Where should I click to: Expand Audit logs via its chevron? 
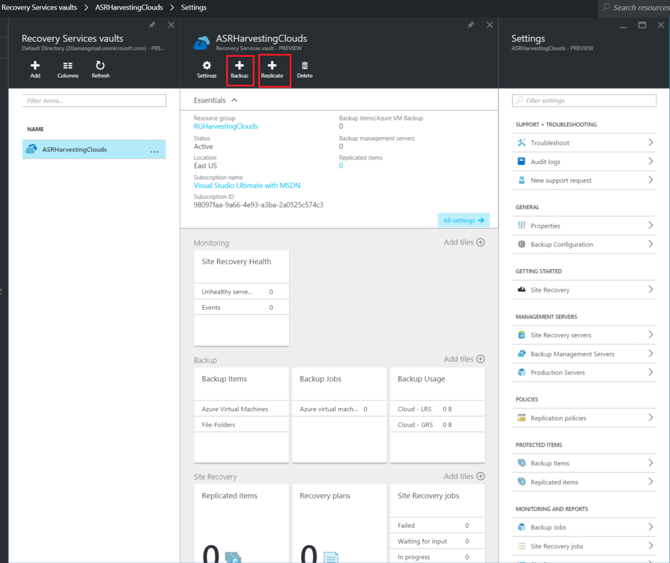(x=650, y=161)
